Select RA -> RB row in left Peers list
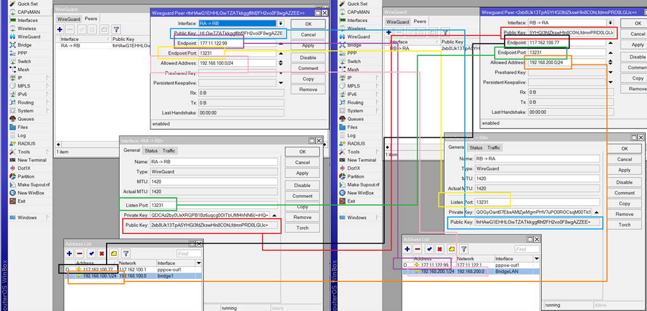 (102, 46)
